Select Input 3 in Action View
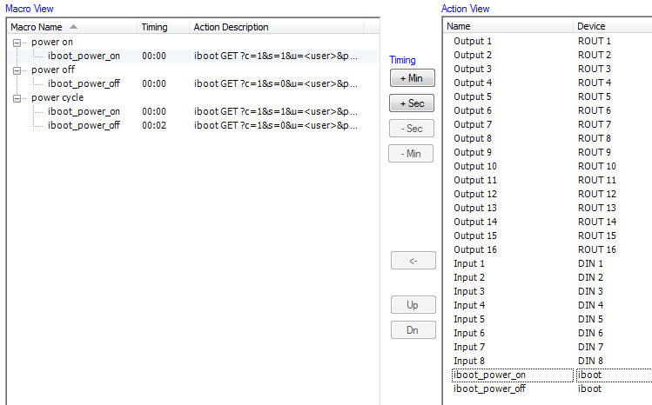 click(x=469, y=291)
